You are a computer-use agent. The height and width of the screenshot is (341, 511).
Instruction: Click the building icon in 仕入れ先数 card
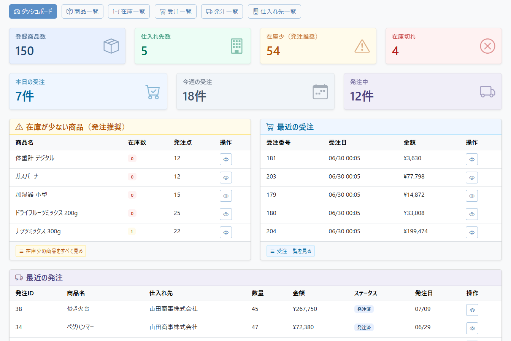click(236, 46)
